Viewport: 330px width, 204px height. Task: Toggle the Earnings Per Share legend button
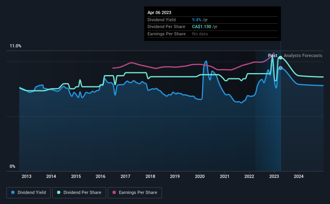click(135, 193)
